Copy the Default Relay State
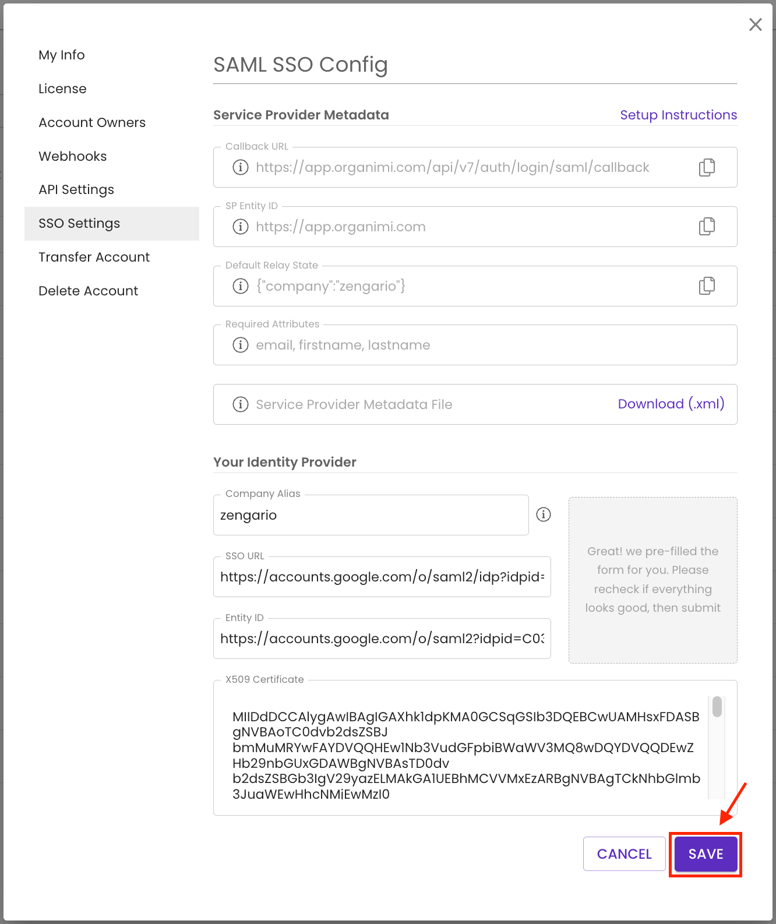The height and width of the screenshot is (924, 776). 707,285
